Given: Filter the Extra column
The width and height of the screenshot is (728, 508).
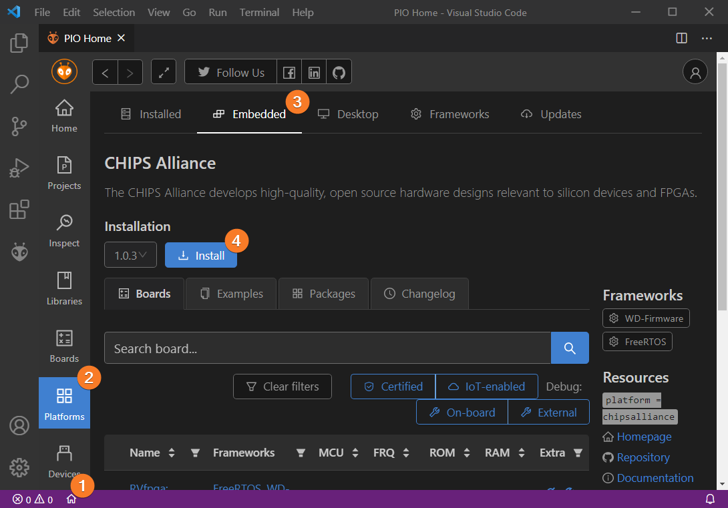Looking at the screenshot, I should [578, 453].
